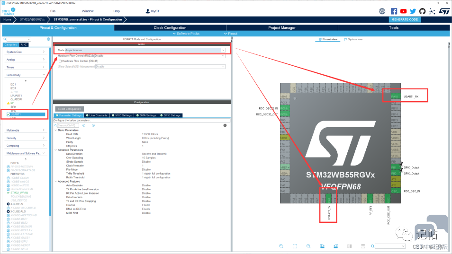452x254 pixels.
Task: Go to STM32WB55RGVx breadcrumb
Action: click(32, 19)
